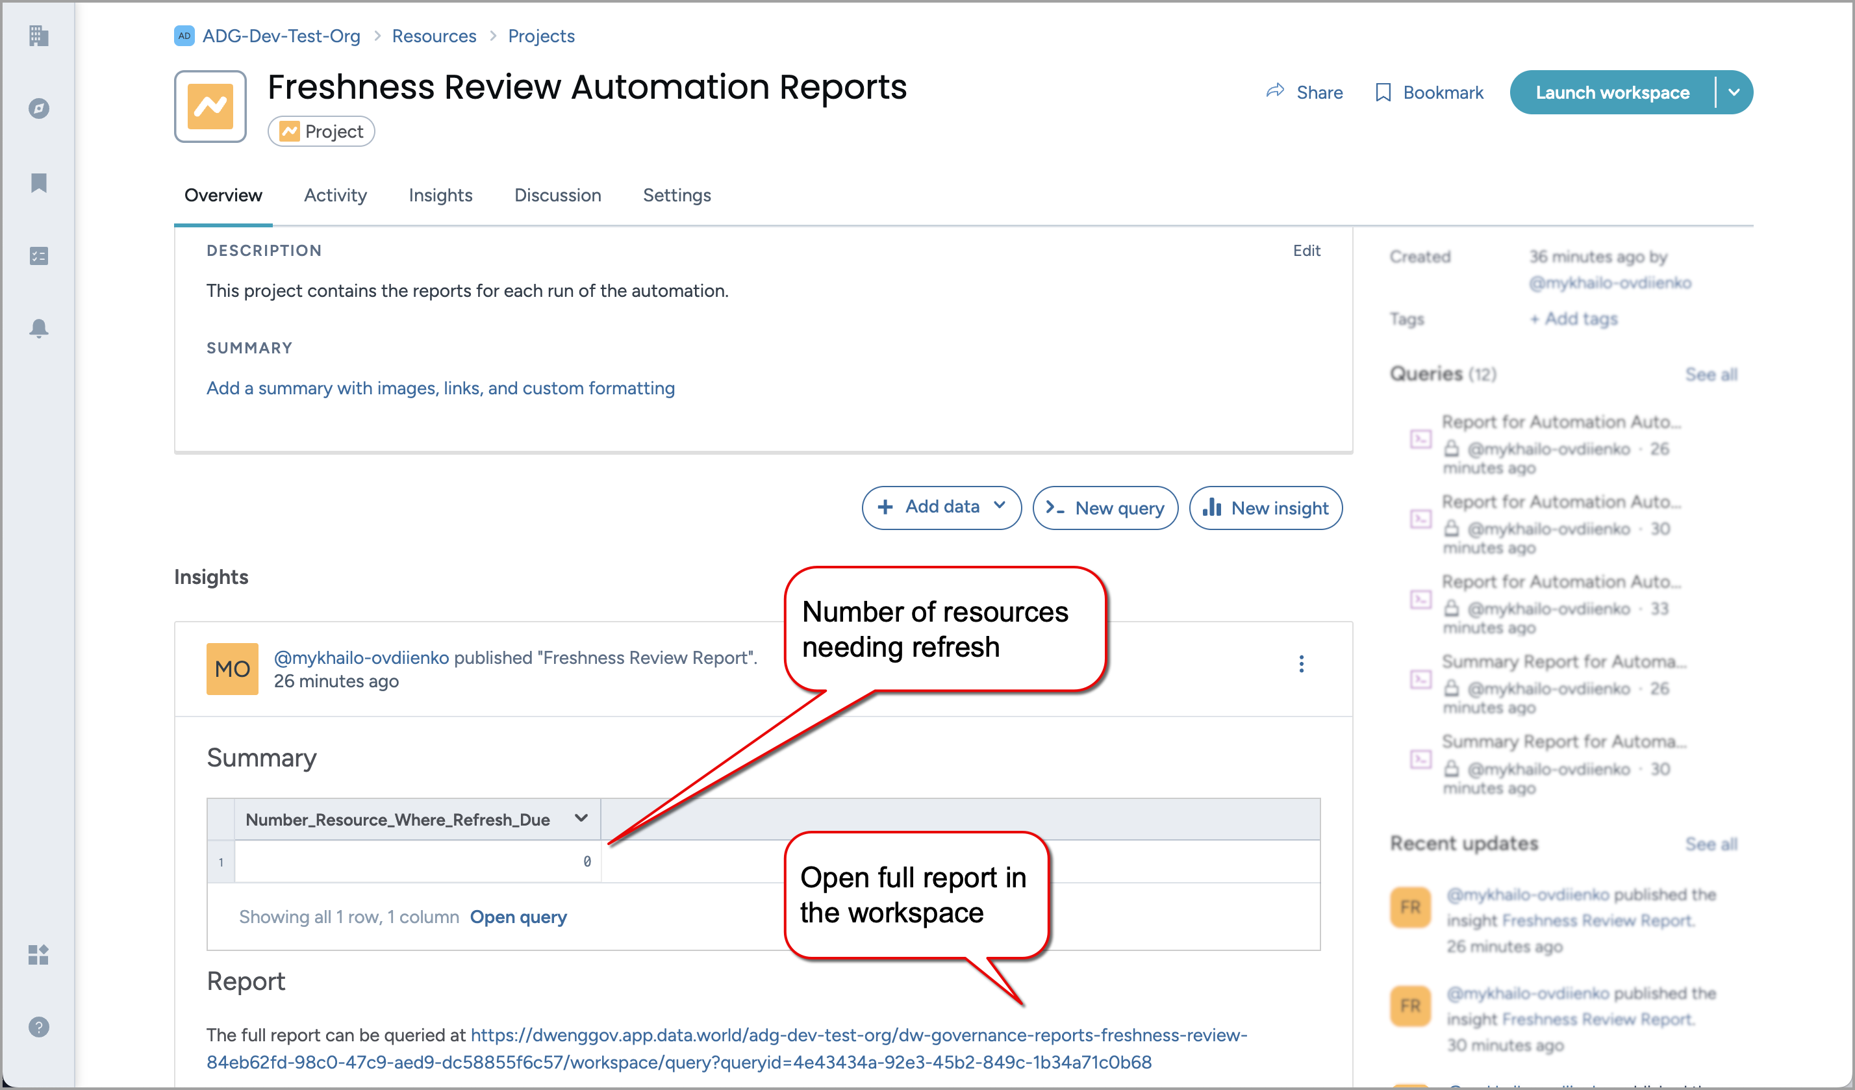Open the organizations building icon in sidebar

tap(38, 35)
